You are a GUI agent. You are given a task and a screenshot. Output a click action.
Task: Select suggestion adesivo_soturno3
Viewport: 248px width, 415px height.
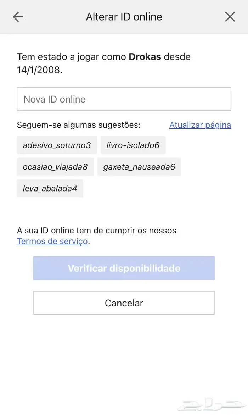pyautogui.click(x=57, y=145)
